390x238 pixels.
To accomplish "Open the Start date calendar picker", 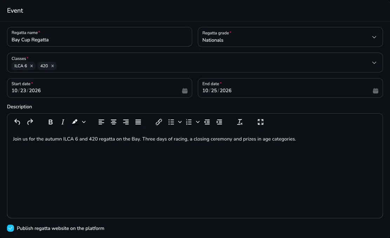I will [185, 91].
